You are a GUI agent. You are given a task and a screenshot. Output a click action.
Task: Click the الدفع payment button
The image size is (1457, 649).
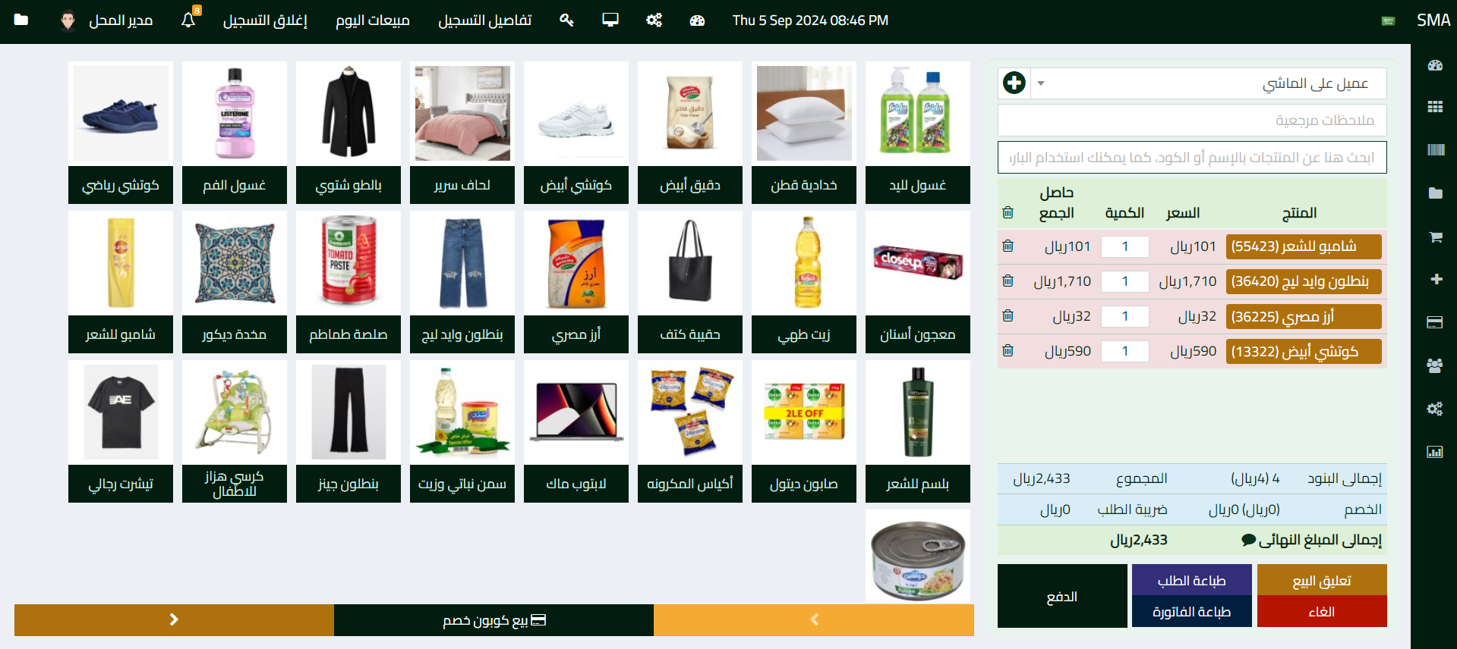point(1062,596)
